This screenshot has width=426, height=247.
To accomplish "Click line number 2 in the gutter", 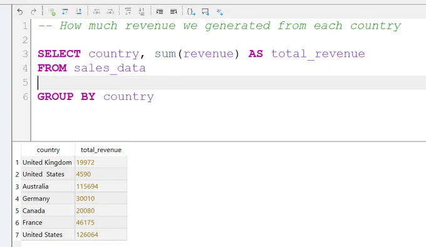I will click(x=25, y=40).
